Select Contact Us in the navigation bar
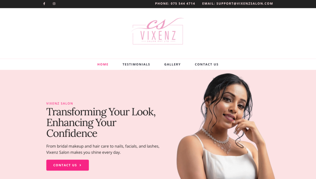316x179 pixels. 206,64
